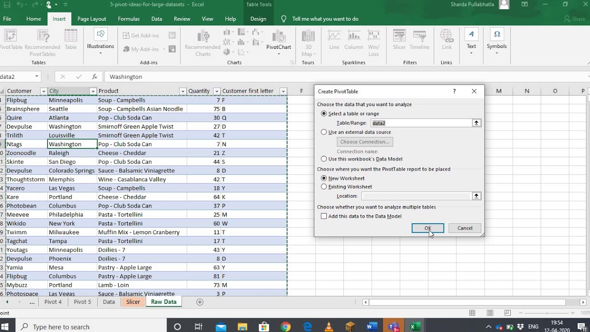Image resolution: width=590 pixels, height=332 pixels.
Task: Insert a Line sparkline
Action: [334, 40]
